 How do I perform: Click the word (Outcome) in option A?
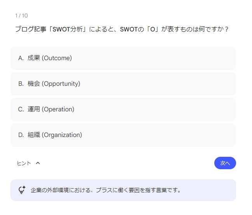click(x=57, y=58)
